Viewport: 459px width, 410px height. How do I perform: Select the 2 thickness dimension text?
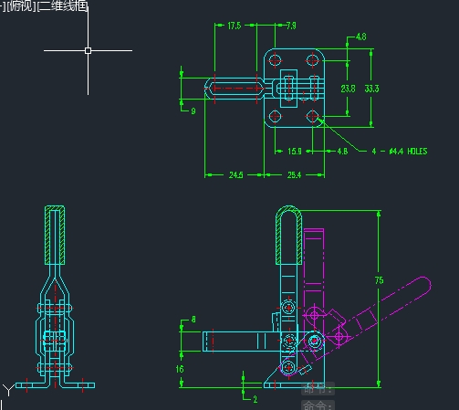pos(256,399)
